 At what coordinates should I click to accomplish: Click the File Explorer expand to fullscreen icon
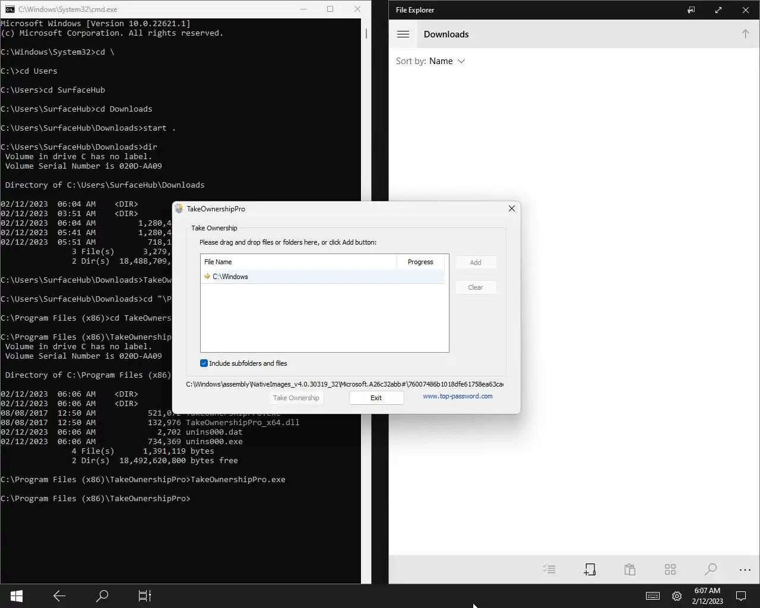718,10
